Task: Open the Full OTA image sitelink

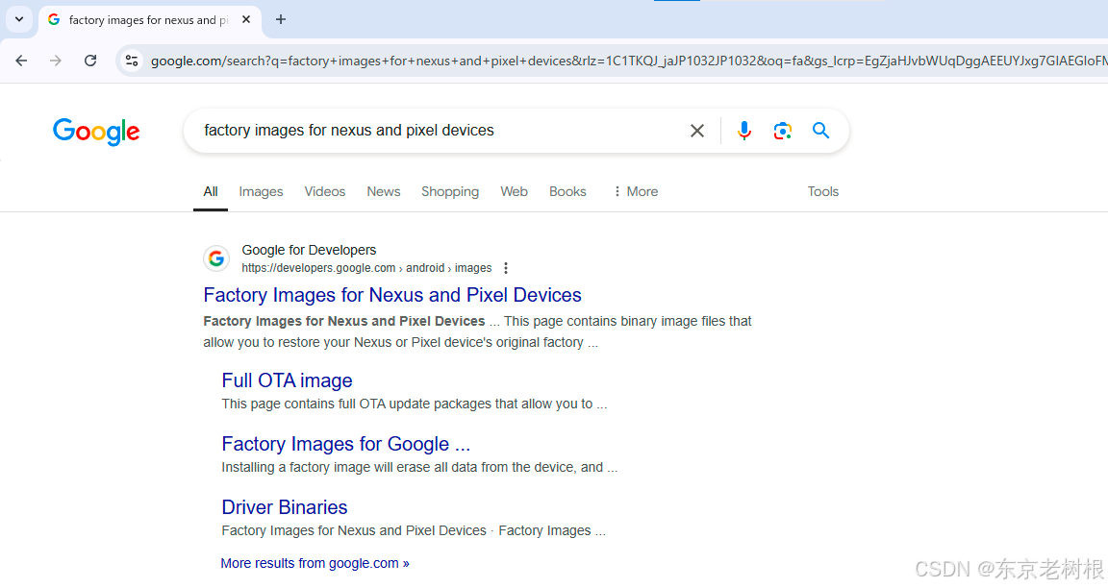Action: tap(287, 380)
